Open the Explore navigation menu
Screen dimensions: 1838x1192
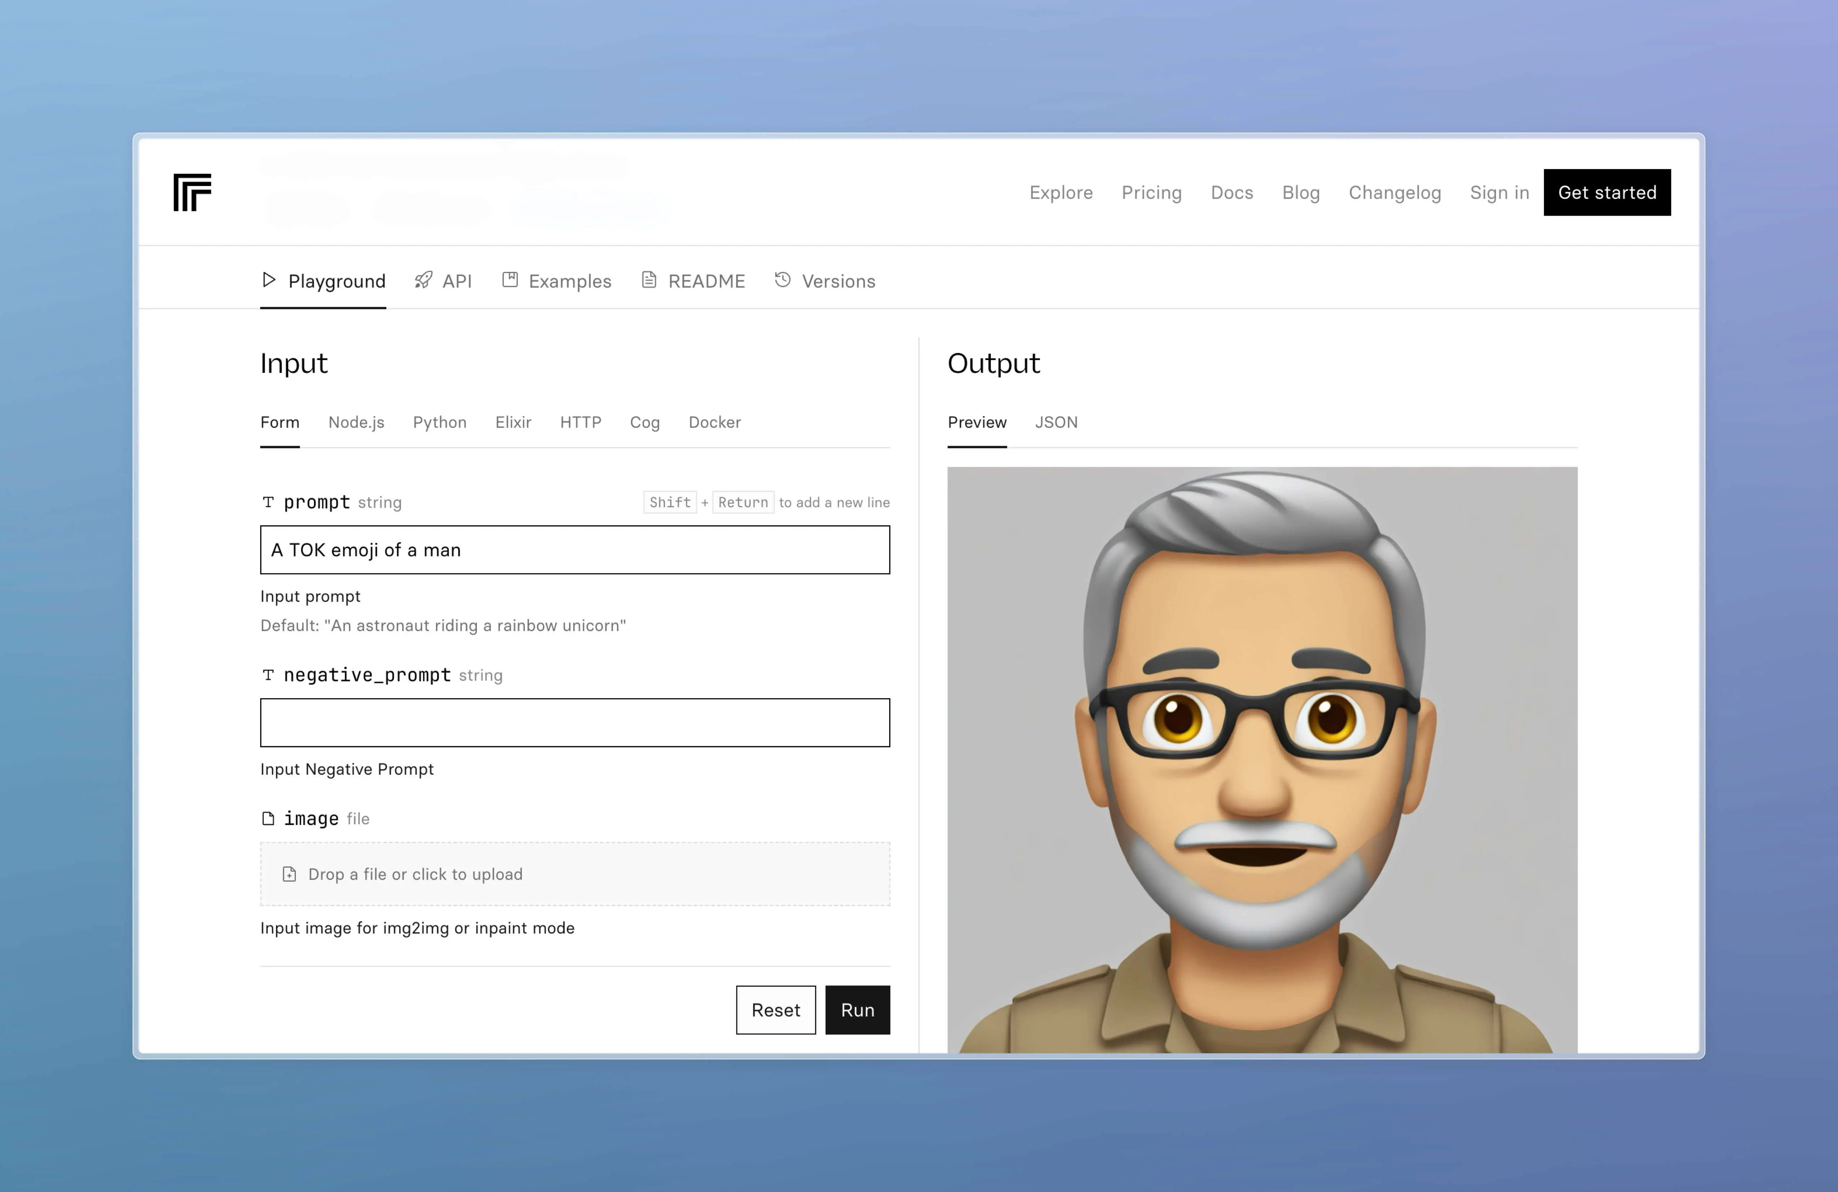pyautogui.click(x=1060, y=191)
